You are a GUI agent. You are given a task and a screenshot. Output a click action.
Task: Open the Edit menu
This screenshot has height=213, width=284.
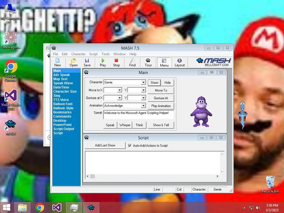pyautogui.click(x=64, y=54)
